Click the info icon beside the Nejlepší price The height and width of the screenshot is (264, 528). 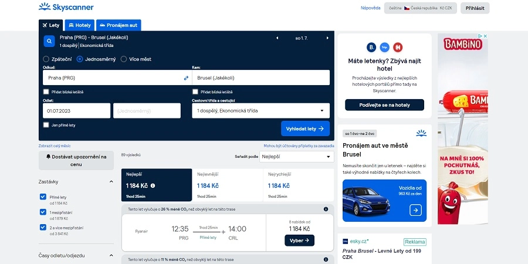coord(153,185)
